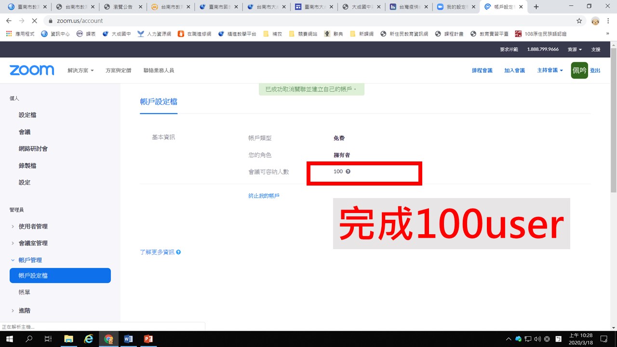Click the Chrome icon in taskbar

[x=108, y=339]
